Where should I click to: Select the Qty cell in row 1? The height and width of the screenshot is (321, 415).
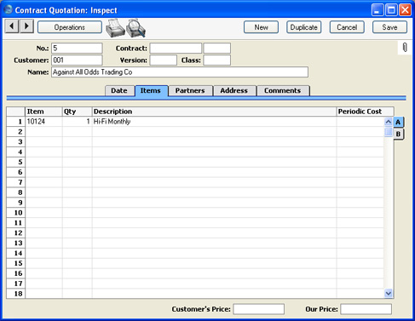point(78,122)
